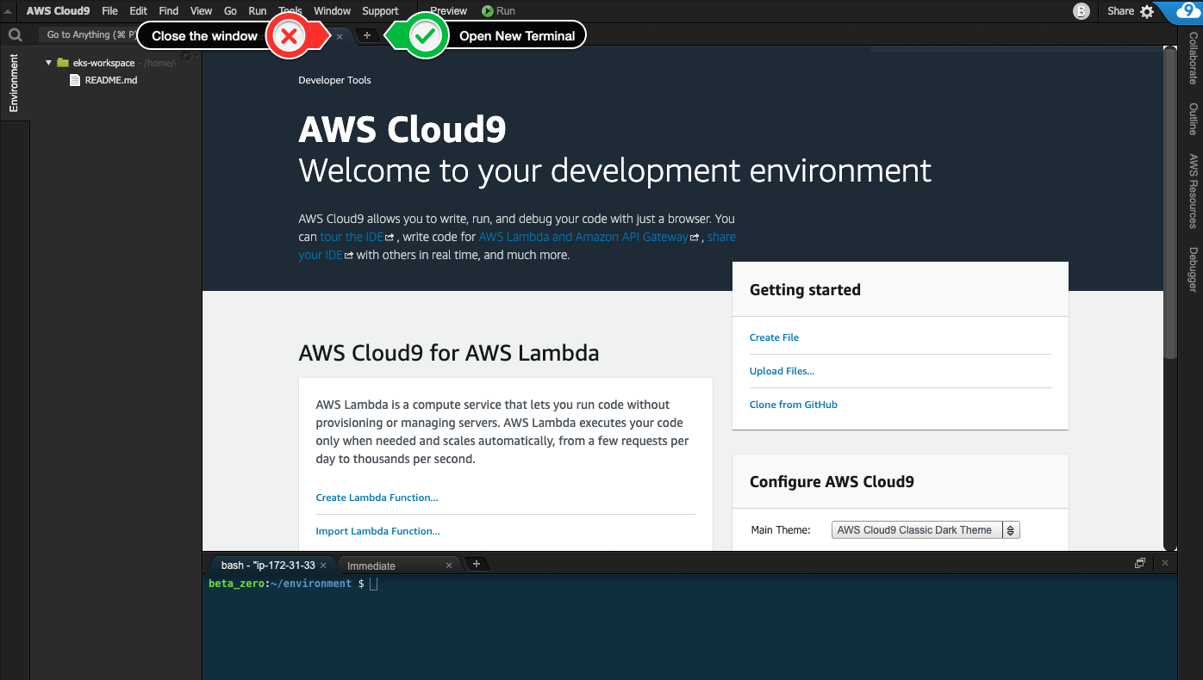Click the Clone from GitHub link

[794, 405]
